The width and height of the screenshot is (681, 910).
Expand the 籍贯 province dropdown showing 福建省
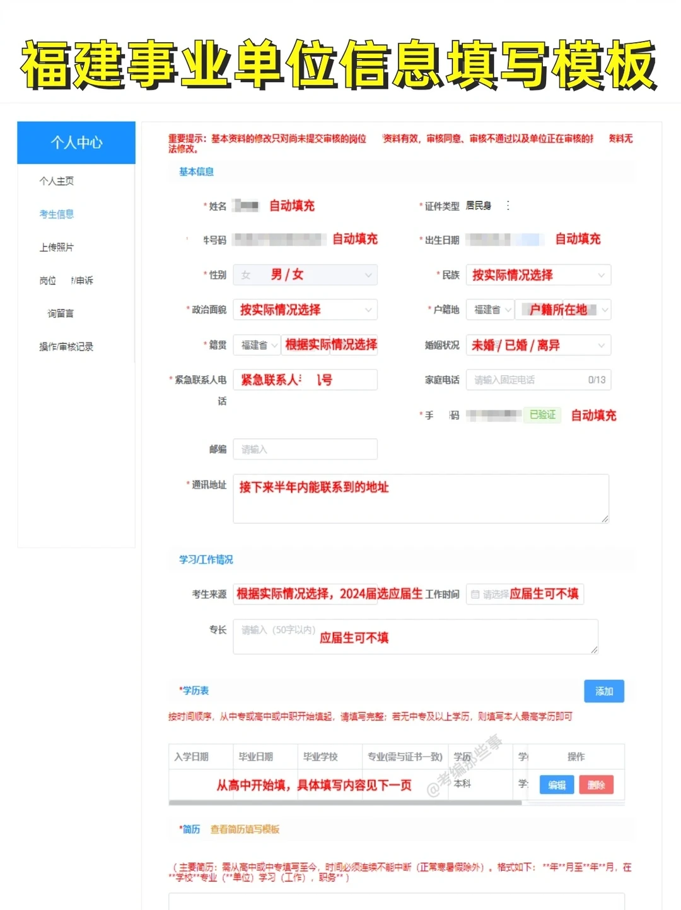[256, 345]
